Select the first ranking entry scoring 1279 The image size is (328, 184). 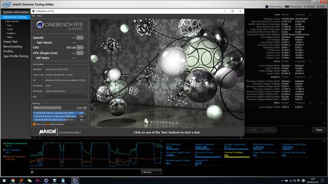pos(58,113)
